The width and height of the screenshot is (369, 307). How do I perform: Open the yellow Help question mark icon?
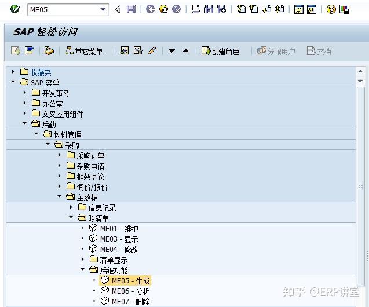coord(331,9)
